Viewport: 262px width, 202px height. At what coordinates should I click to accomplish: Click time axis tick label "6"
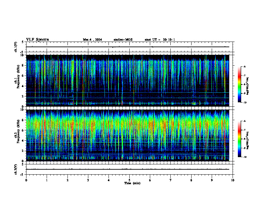(x=150, y=180)
